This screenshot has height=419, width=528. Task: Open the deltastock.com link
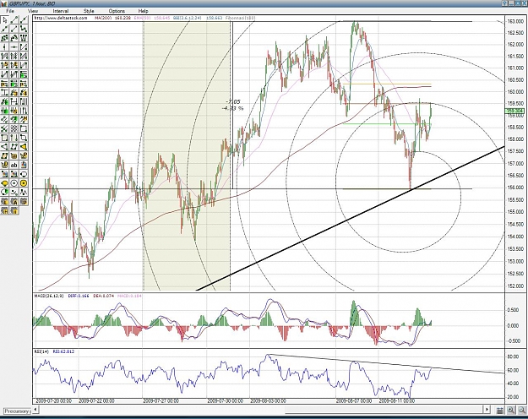[61, 18]
